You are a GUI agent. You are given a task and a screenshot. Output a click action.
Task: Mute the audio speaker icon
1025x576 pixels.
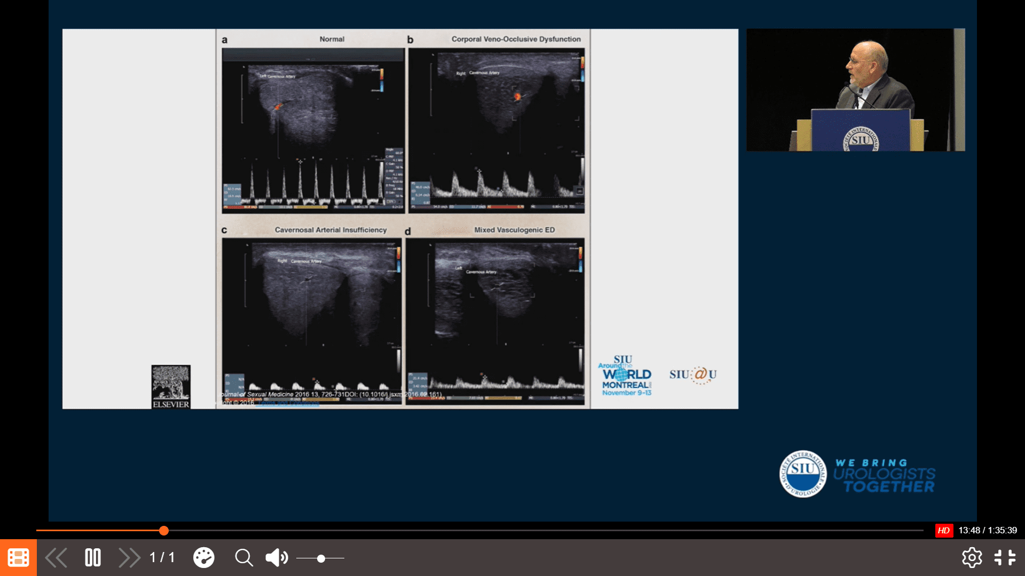click(277, 558)
